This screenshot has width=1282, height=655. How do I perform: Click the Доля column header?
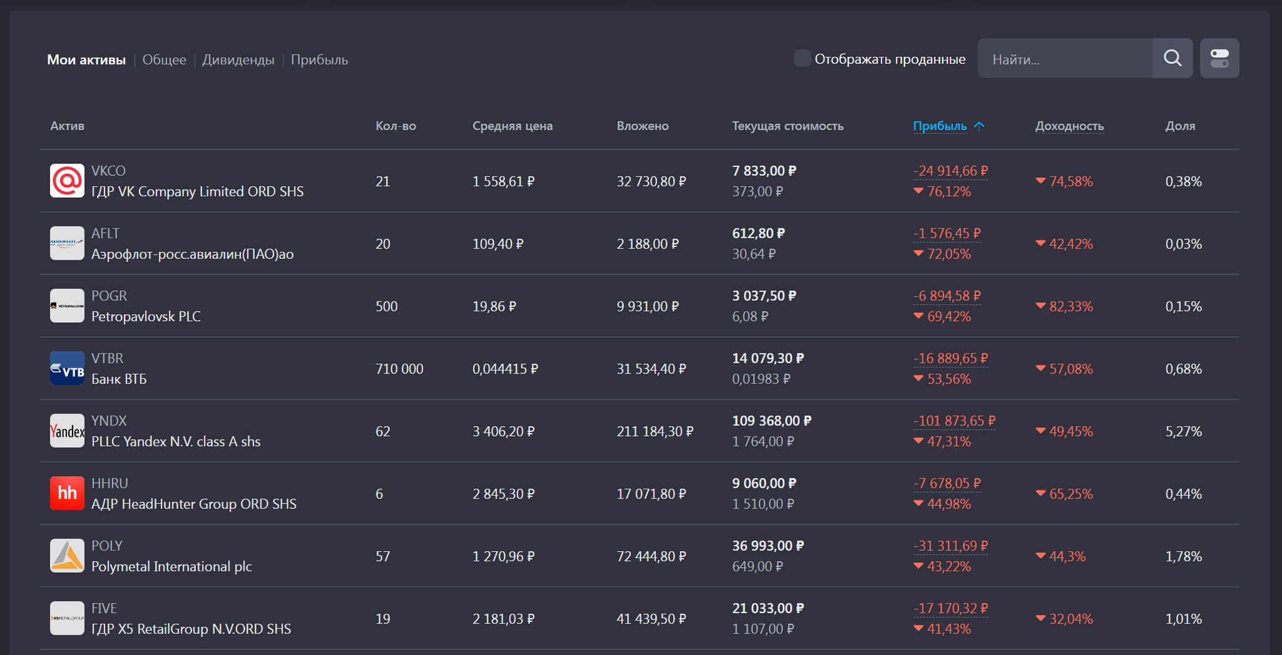point(1181,126)
